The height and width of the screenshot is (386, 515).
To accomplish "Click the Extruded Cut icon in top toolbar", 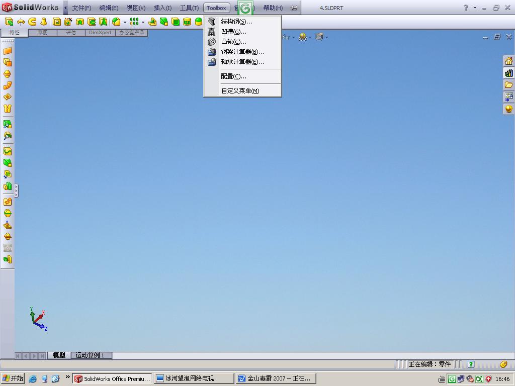I will click(x=9, y=22).
